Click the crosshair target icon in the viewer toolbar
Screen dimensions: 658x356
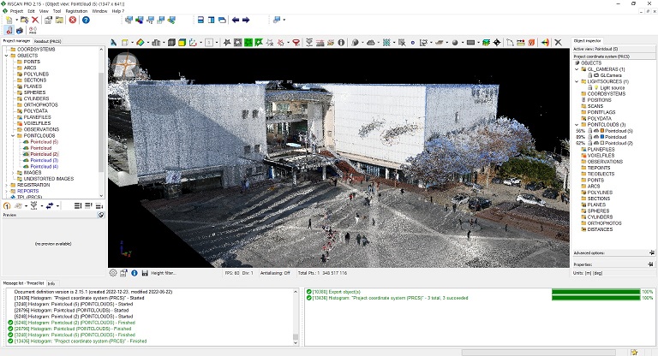point(497,42)
